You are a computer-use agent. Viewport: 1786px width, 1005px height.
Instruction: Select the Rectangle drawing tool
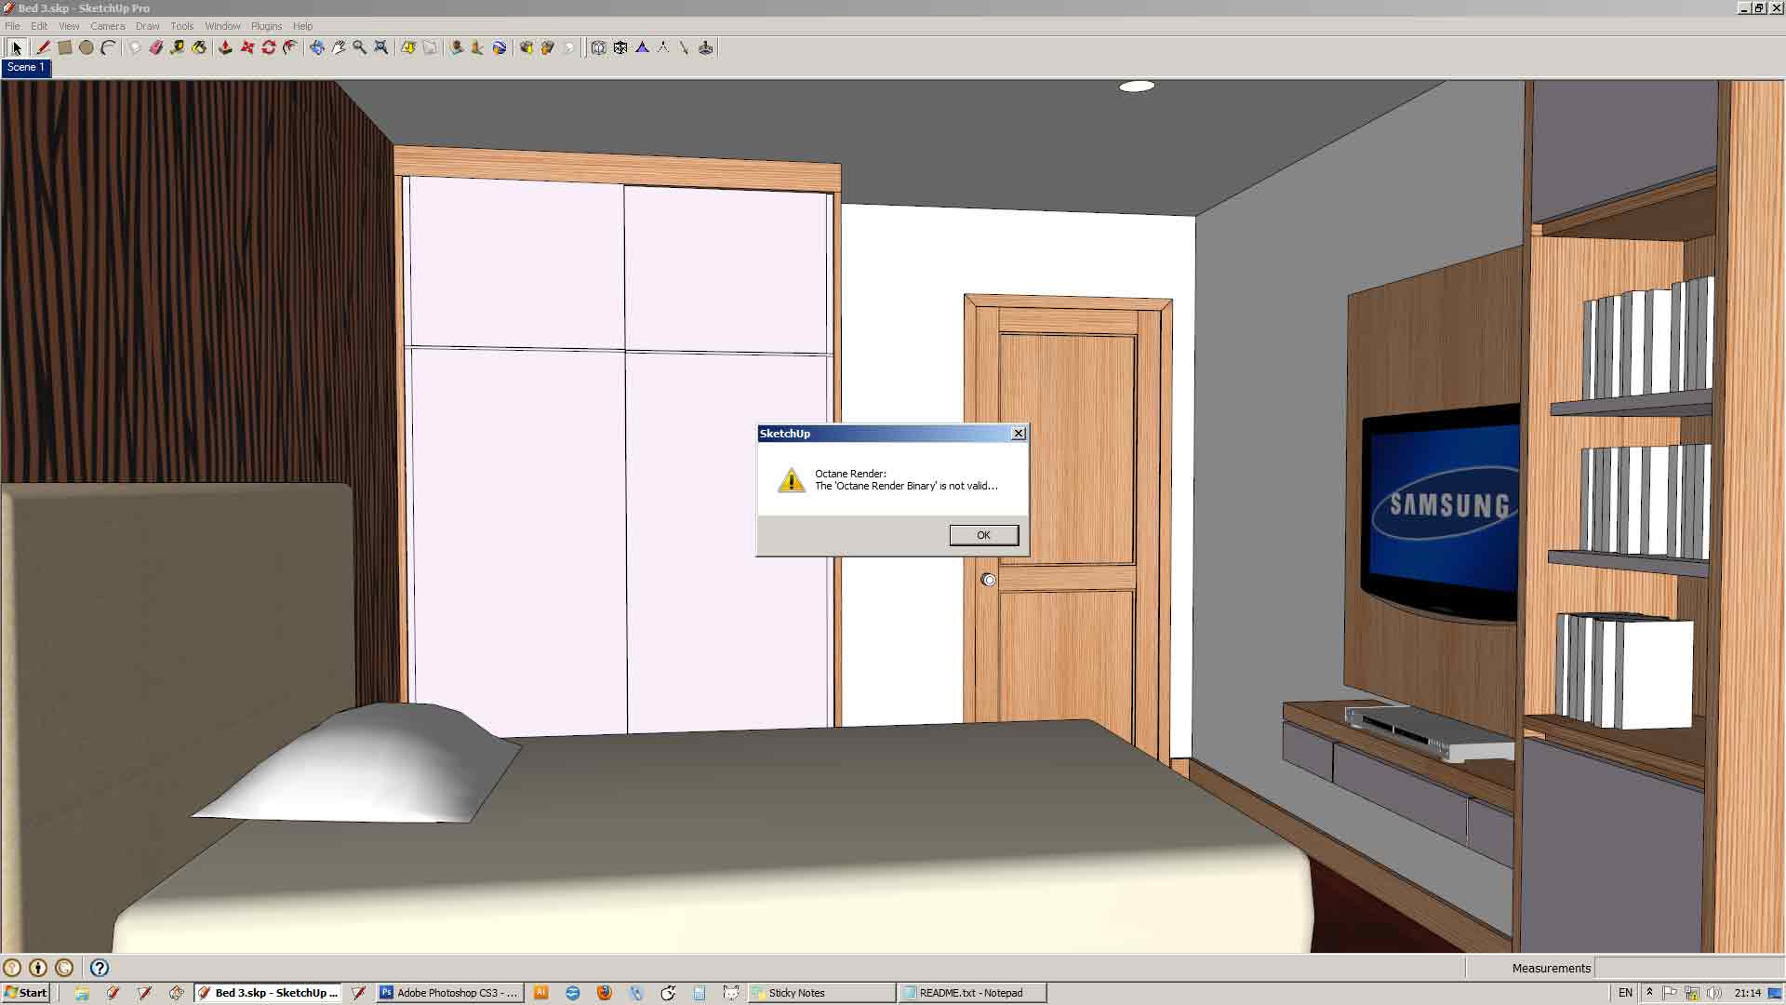click(64, 47)
